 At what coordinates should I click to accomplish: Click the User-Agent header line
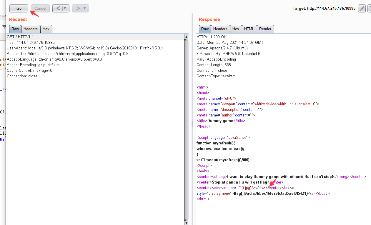click(x=85, y=48)
